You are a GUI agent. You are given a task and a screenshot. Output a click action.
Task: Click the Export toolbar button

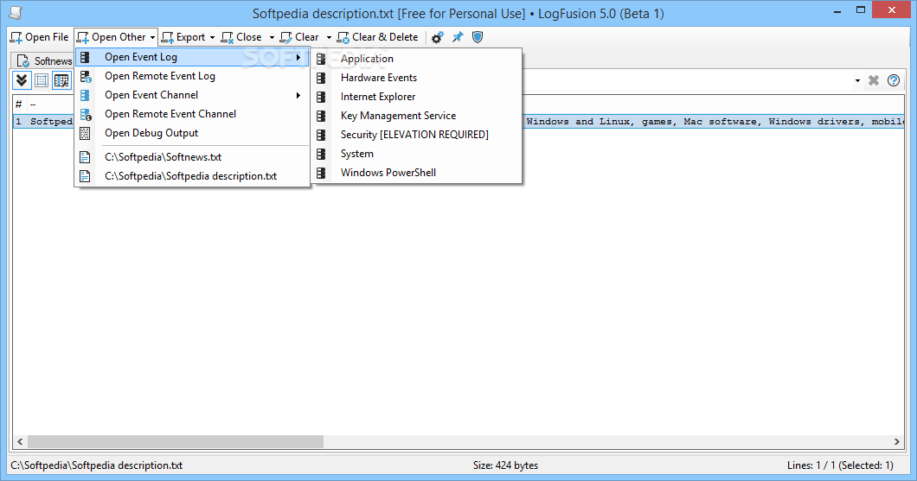(183, 37)
